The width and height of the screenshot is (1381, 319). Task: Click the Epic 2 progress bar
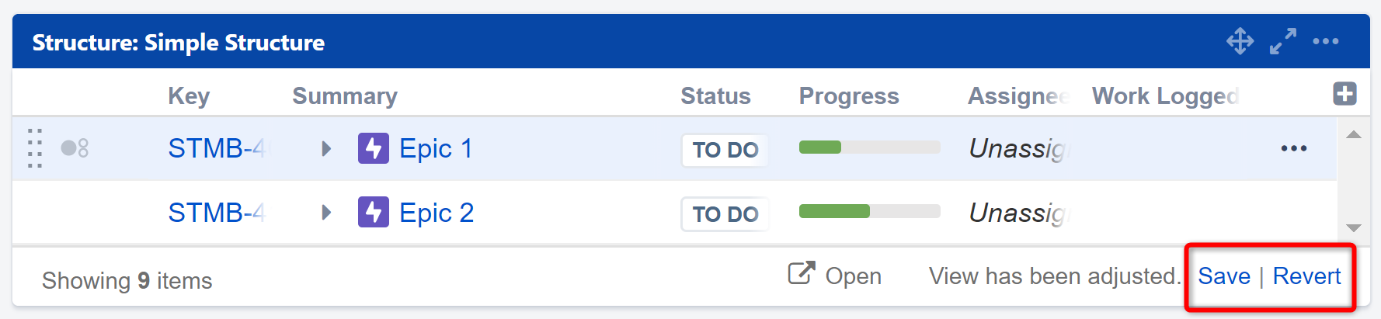(x=869, y=212)
